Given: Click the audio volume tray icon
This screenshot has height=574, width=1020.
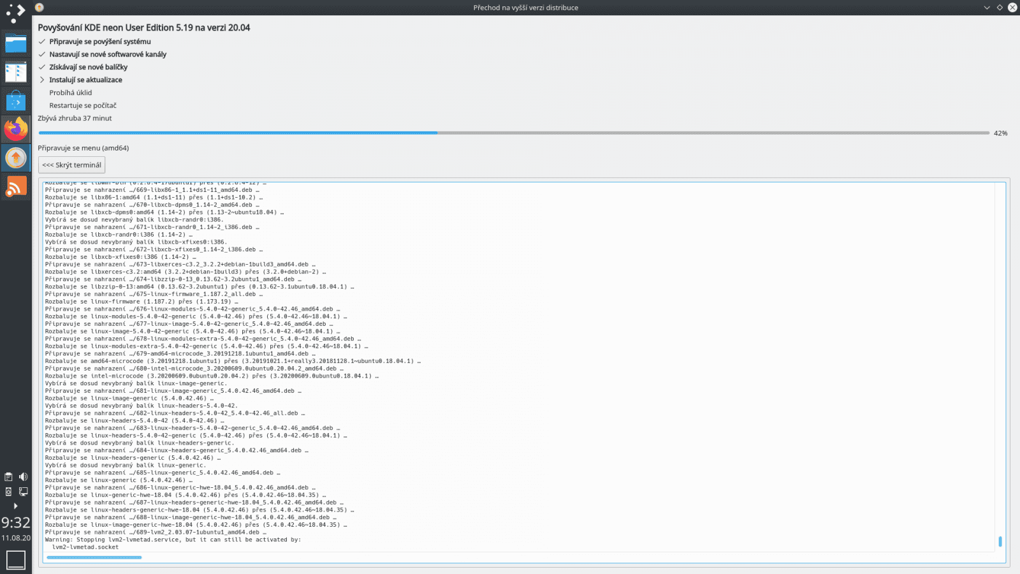Looking at the screenshot, I should [x=24, y=477].
